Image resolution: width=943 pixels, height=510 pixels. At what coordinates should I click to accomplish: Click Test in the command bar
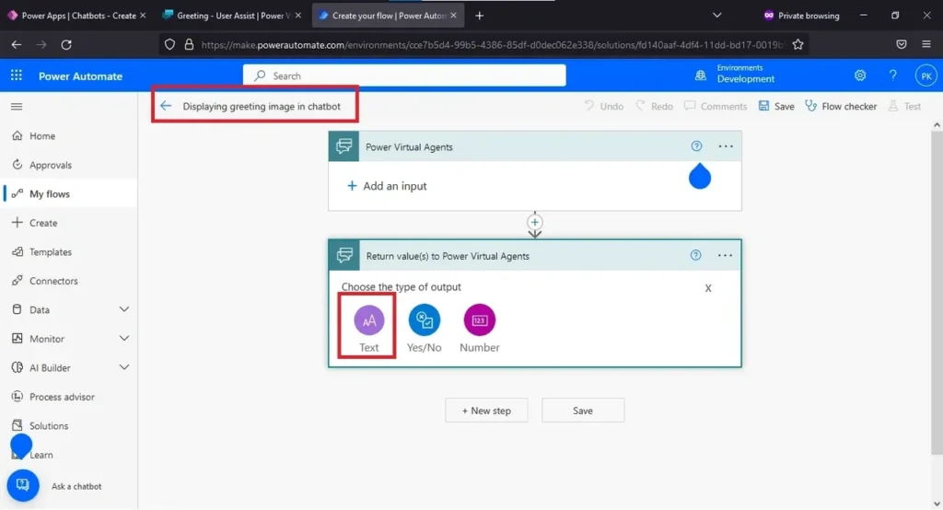905,107
